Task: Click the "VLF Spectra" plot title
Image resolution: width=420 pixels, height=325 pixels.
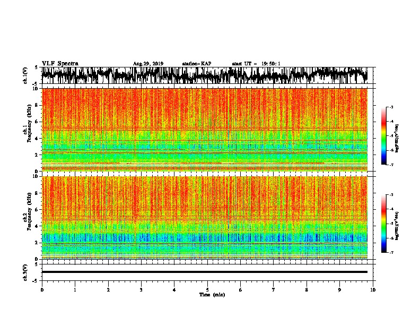Action: (x=60, y=63)
